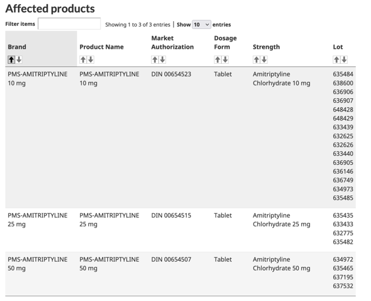The width and height of the screenshot is (371, 301).
Task: Sort Dosage Form ascending arrow
Action: (217, 60)
